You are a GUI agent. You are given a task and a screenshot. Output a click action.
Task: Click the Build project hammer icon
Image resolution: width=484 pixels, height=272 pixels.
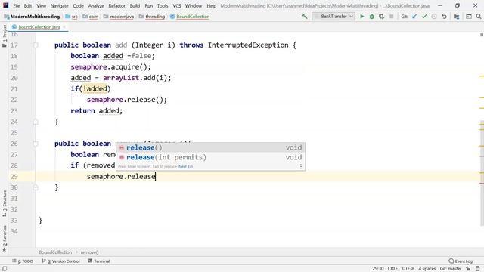[304, 17]
